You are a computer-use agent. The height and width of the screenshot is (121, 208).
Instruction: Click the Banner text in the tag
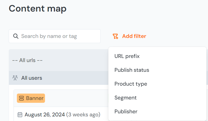[35, 98]
